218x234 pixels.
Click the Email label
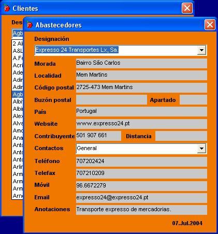point(42,197)
